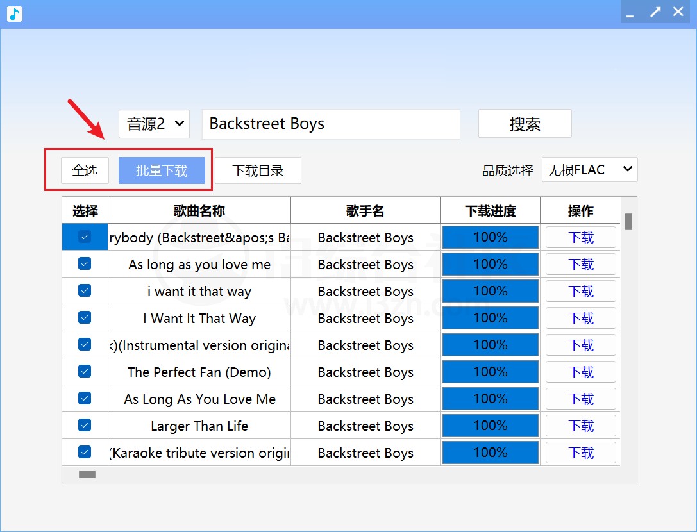Click the 下载进度 column header

click(x=491, y=210)
